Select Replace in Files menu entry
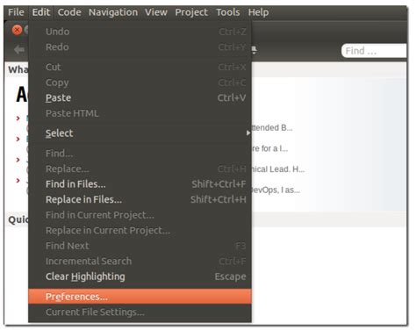416x330 pixels. click(140, 199)
